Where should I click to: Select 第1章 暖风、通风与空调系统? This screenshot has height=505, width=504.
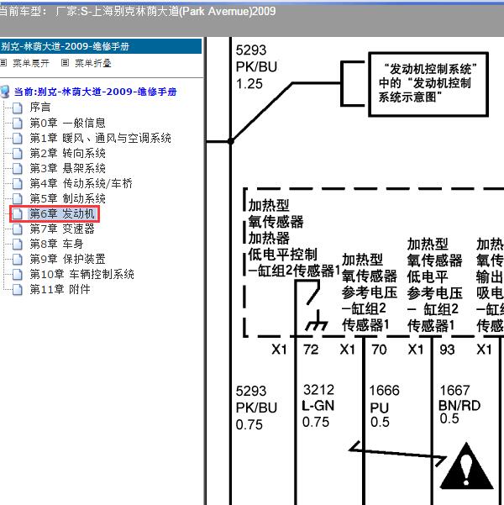100,138
